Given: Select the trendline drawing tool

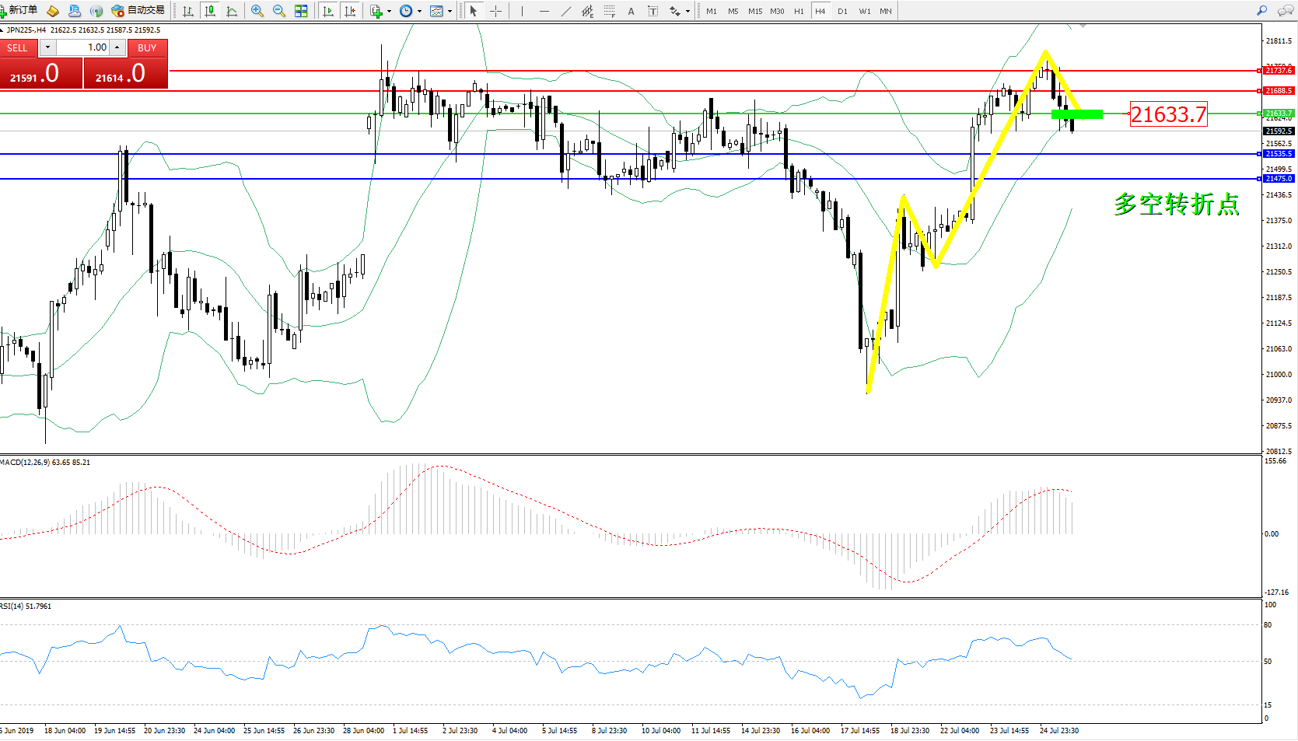Looking at the screenshot, I should [565, 11].
